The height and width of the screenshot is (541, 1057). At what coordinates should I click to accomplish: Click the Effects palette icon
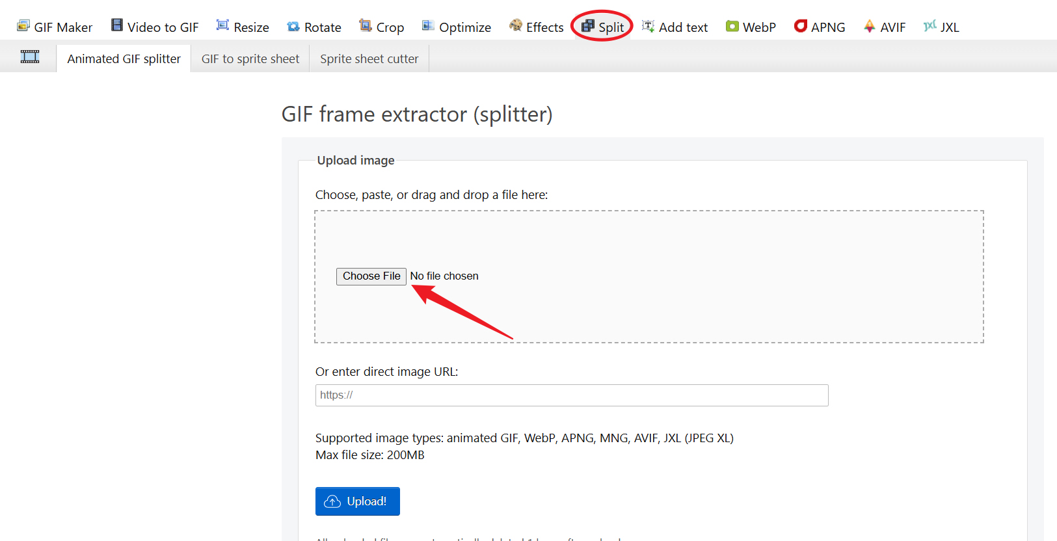(x=516, y=25)
